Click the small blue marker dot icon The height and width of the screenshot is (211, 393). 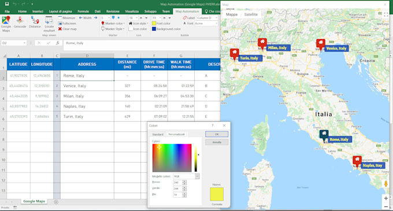point(118,18)
